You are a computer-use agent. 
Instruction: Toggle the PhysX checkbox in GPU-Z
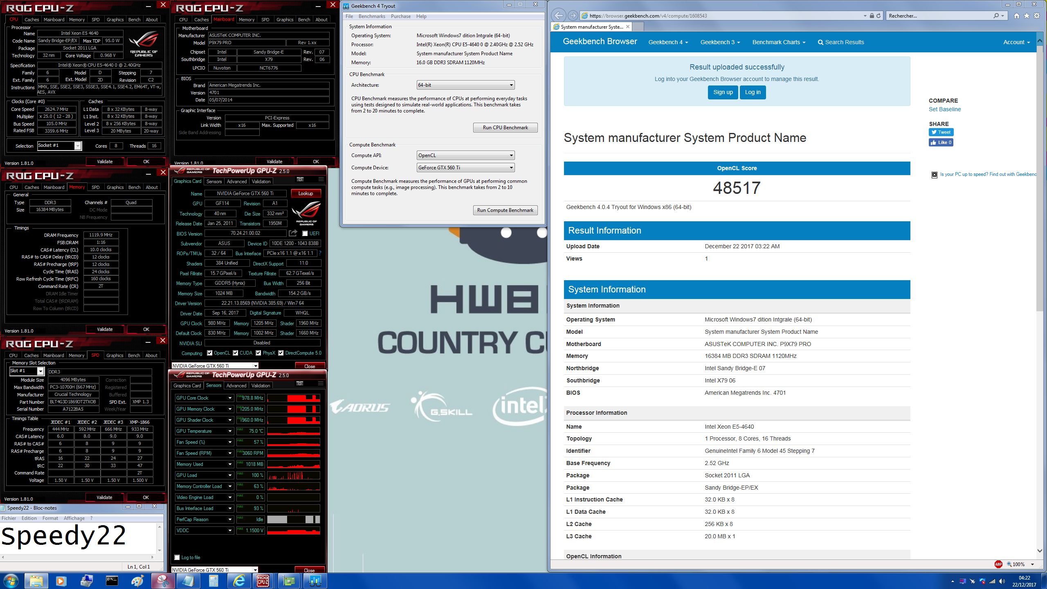point(258,353)
